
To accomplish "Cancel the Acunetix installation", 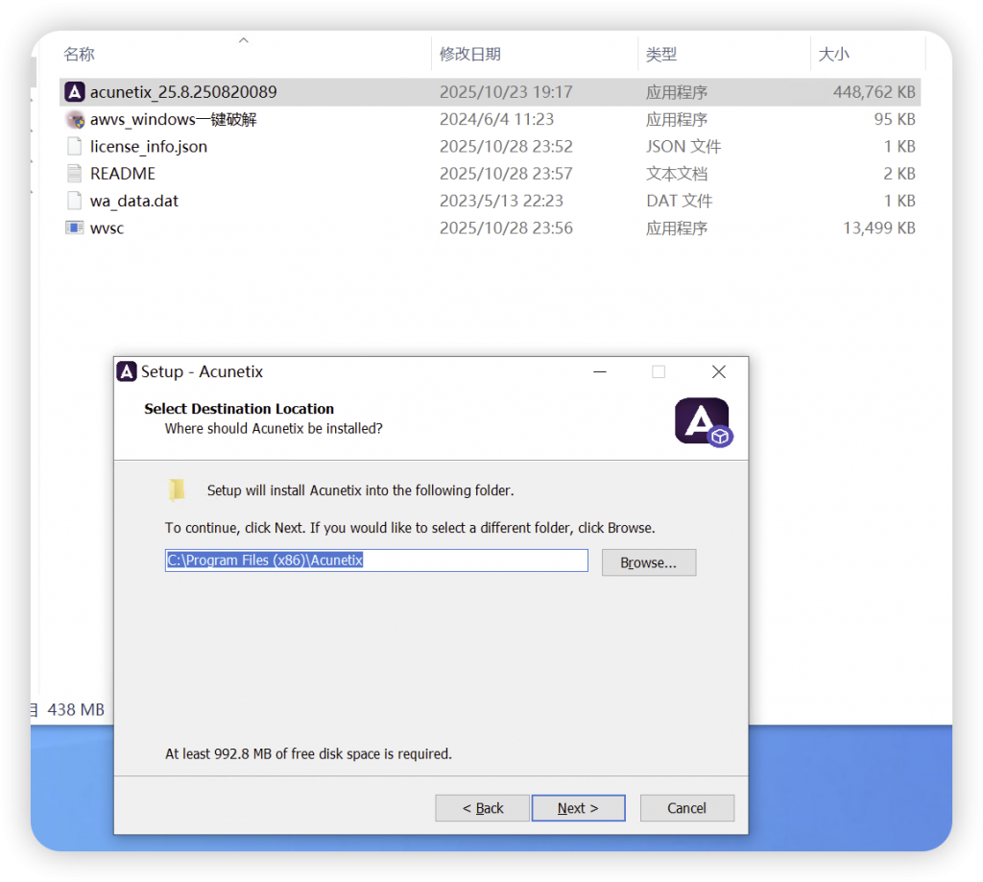I will point(687,807).
